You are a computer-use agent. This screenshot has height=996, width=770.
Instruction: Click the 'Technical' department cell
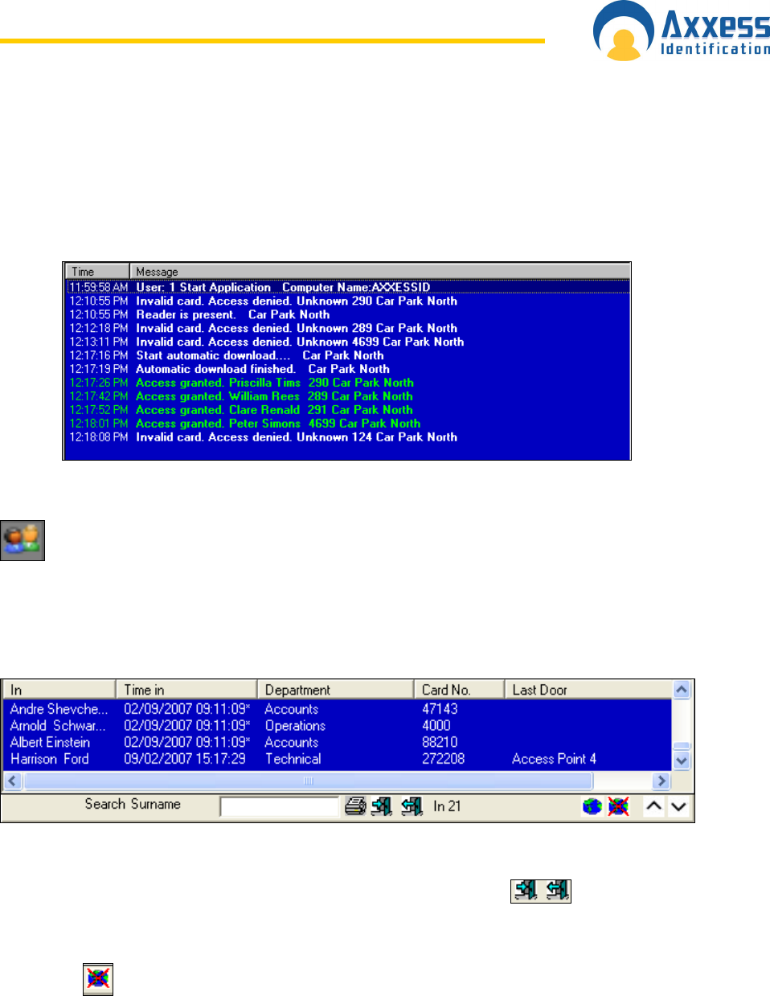tap(293, 759)
